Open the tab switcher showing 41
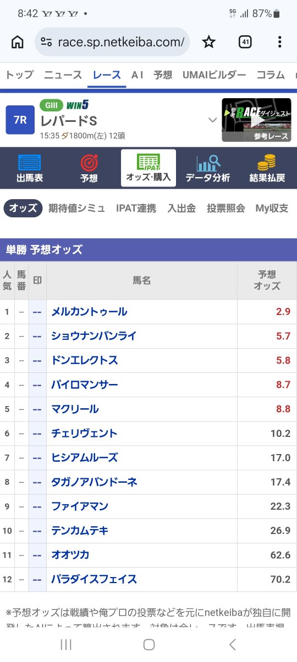Screen dimensions: 297x662 click(245, 42)
